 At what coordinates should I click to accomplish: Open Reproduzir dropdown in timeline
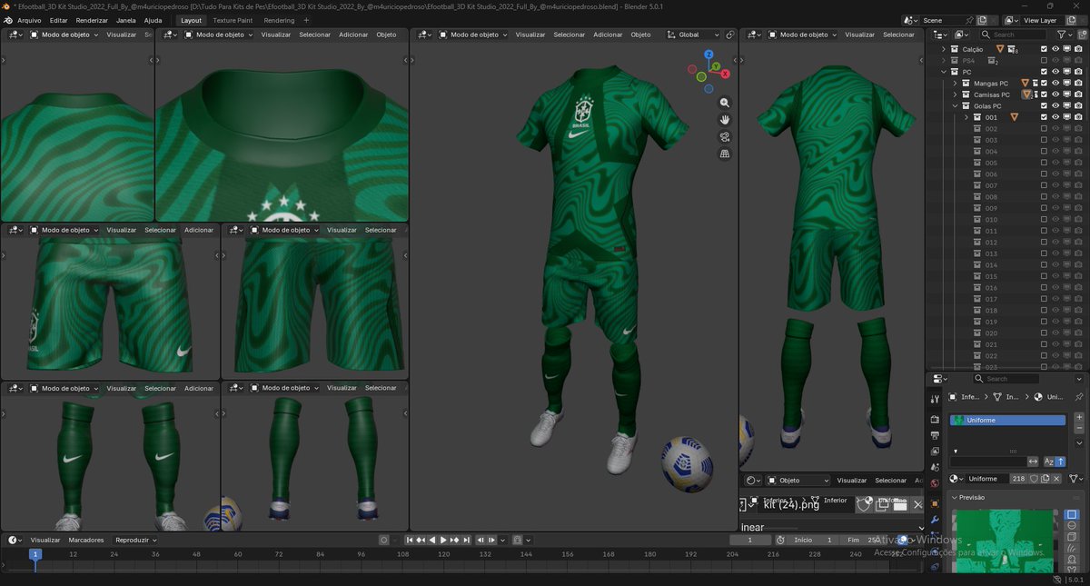[x=136, y=540]
